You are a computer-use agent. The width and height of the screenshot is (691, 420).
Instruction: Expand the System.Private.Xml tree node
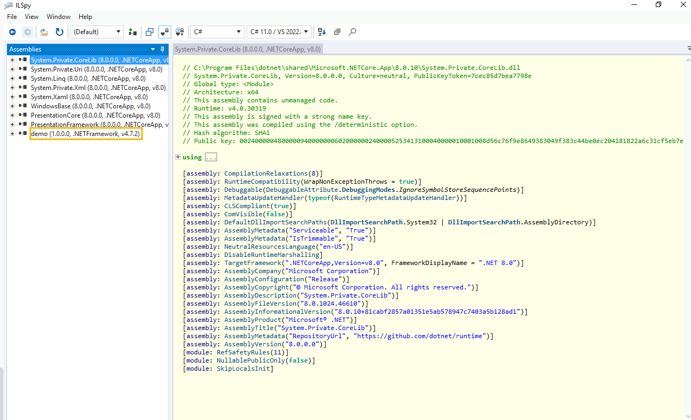(12, 88)
